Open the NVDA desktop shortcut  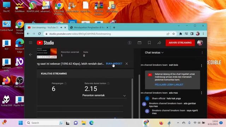(x=20, y=63)
